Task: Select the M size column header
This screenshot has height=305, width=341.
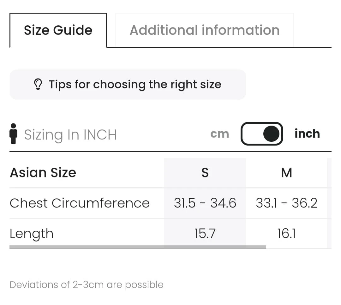Action: coord(286,173)
